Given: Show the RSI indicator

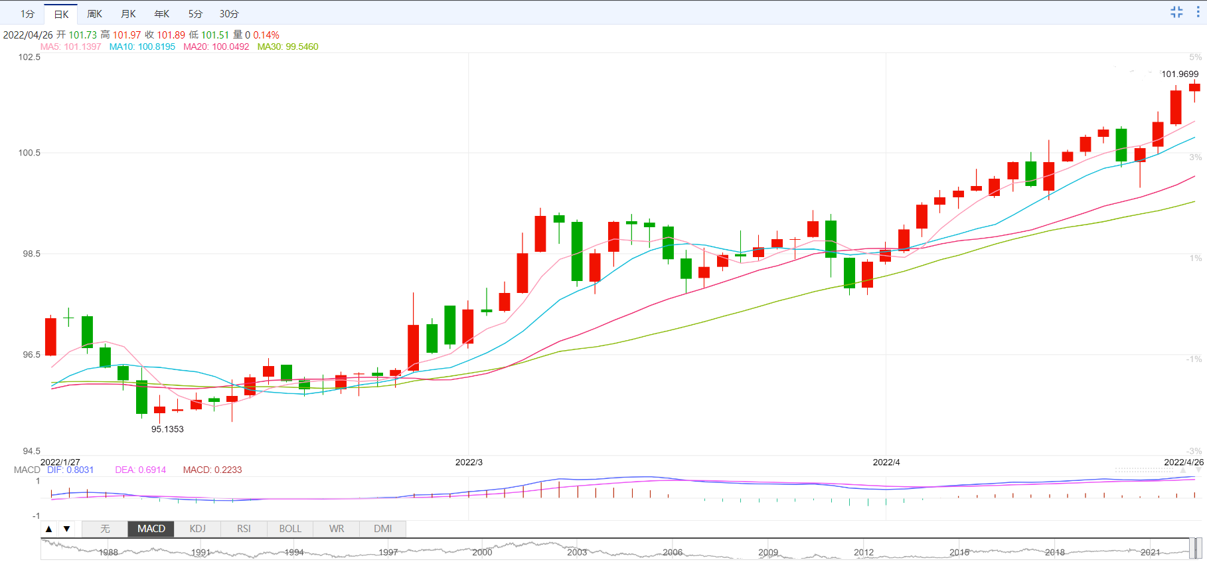Looking at the screenshot, I should click(244, 529).
